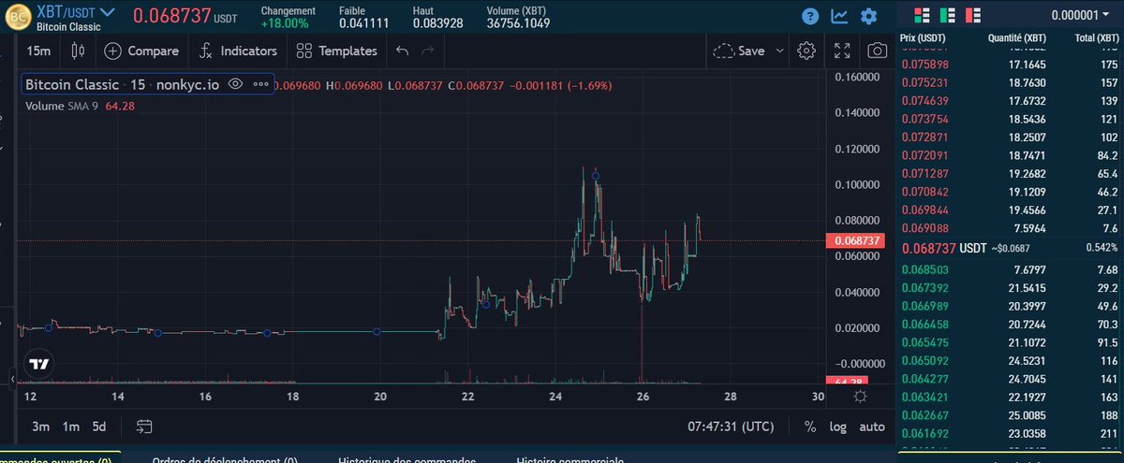Image resolution: width=1124 pixels, height=463 pixels.
Task: Undo the last chart change
Action: 402,51
